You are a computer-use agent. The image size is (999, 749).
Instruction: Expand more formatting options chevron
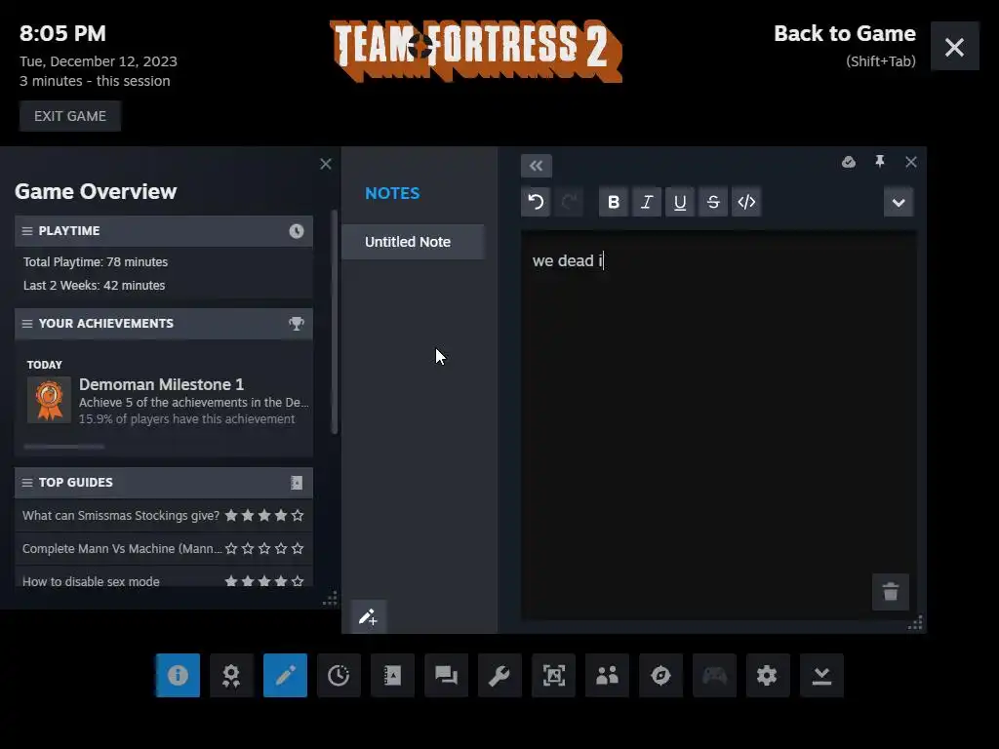pyautogui.click(x=899, y=203)
